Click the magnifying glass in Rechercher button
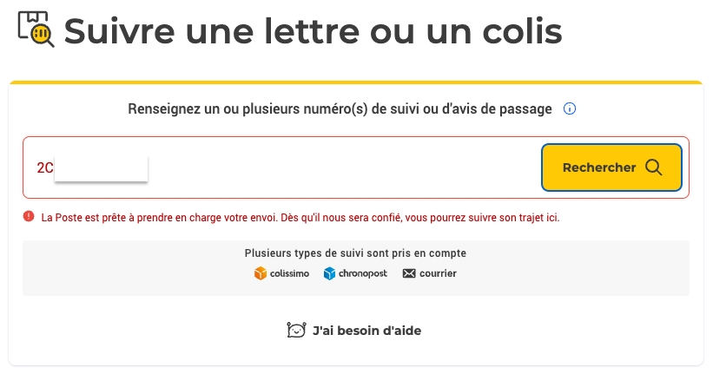713x374 pixels. 654,167
